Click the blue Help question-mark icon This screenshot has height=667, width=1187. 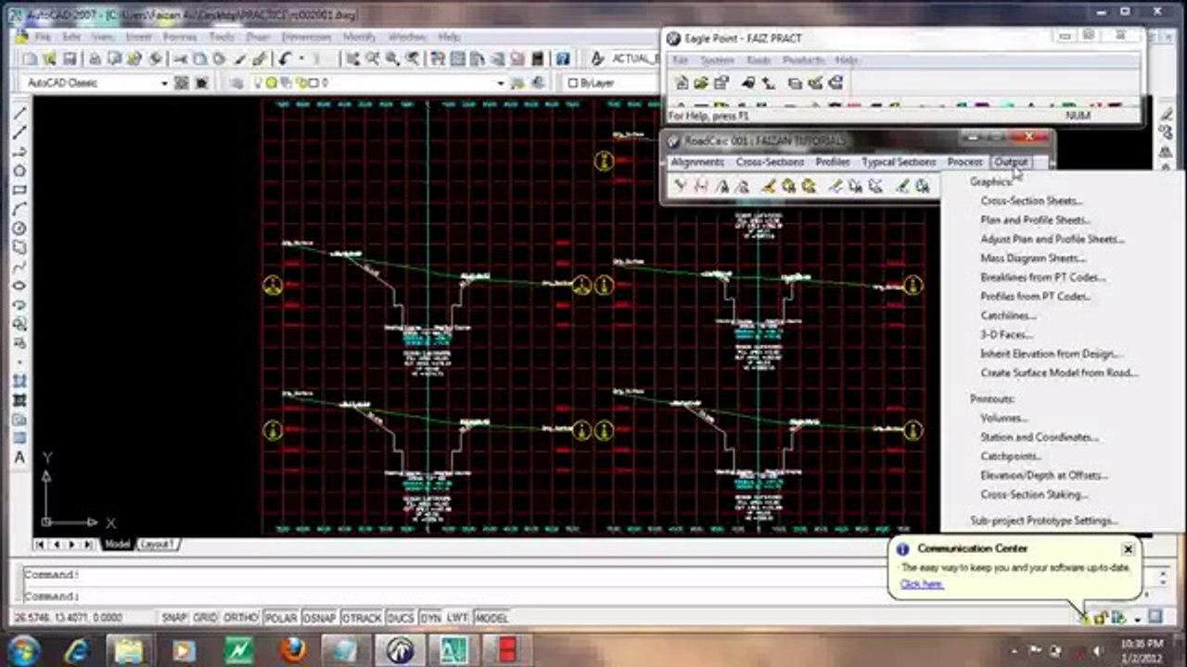pyautogui.click(x=562, y=58)
